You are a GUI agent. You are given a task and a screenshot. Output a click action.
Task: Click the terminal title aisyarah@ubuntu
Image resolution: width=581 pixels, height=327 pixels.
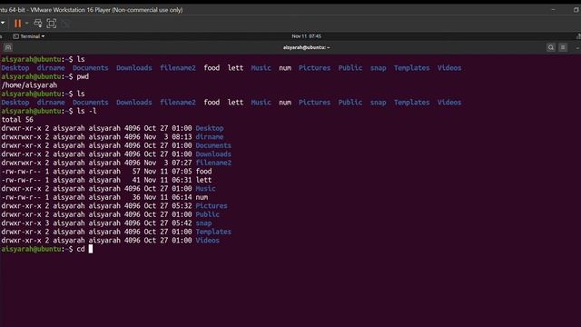tap(307, 47)
